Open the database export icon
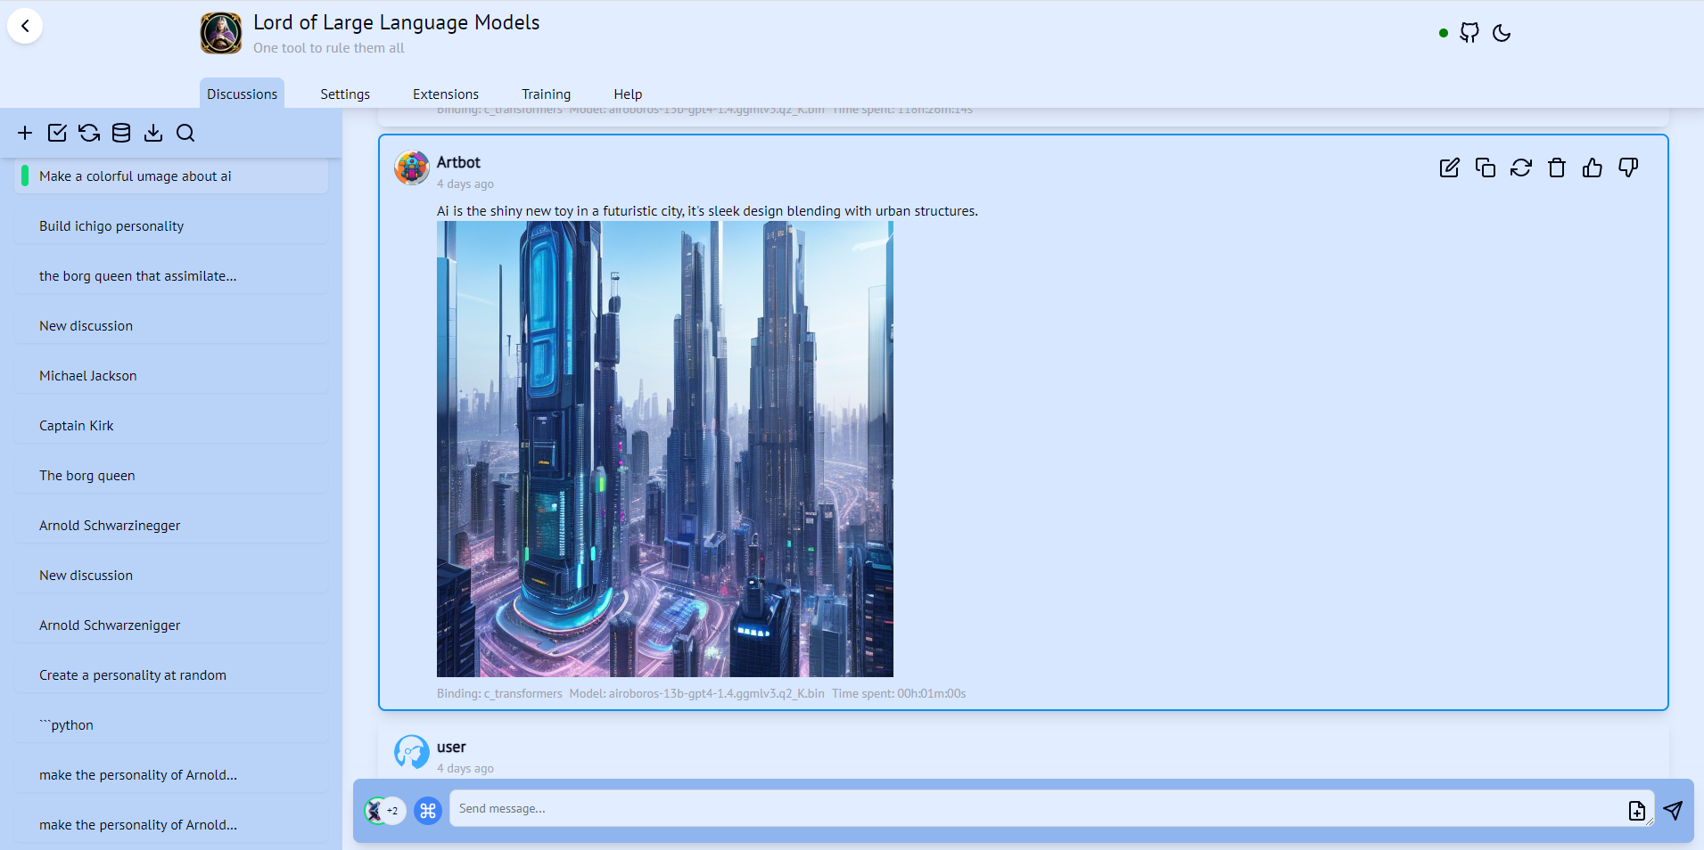This screenshot has width=1704, height=850. click(120, 132)
